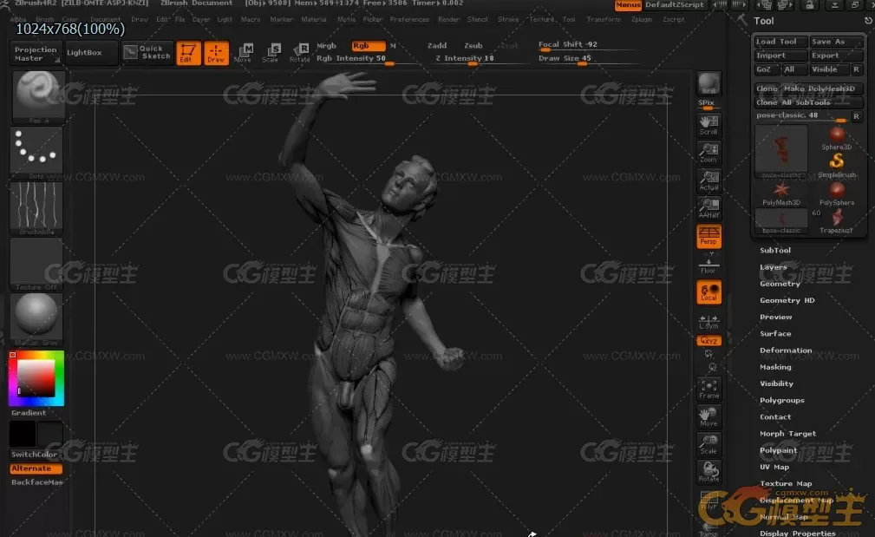Open the Transform menu

604,19
